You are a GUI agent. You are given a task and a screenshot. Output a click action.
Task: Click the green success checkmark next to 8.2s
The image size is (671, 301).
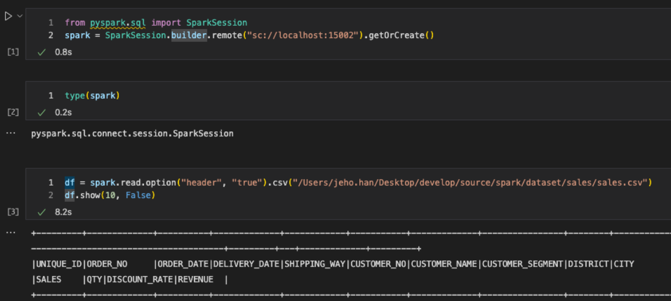pyautogui.click(x=42, y=212)
